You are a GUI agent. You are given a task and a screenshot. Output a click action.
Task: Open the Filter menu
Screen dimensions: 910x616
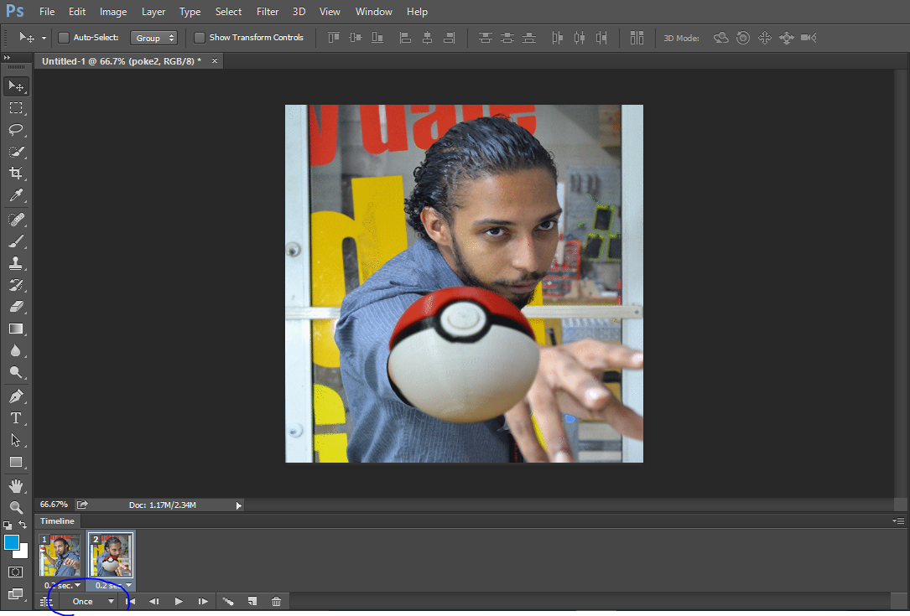click(268, 12)
